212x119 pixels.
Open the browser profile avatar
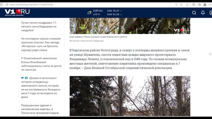click(205, 5)
